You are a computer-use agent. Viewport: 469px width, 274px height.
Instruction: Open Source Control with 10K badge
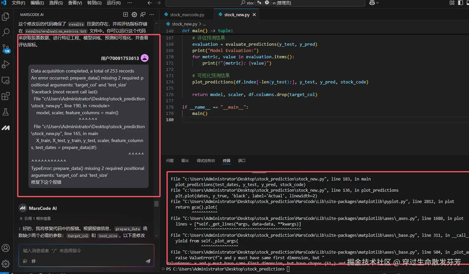click(x=6, y=48)
